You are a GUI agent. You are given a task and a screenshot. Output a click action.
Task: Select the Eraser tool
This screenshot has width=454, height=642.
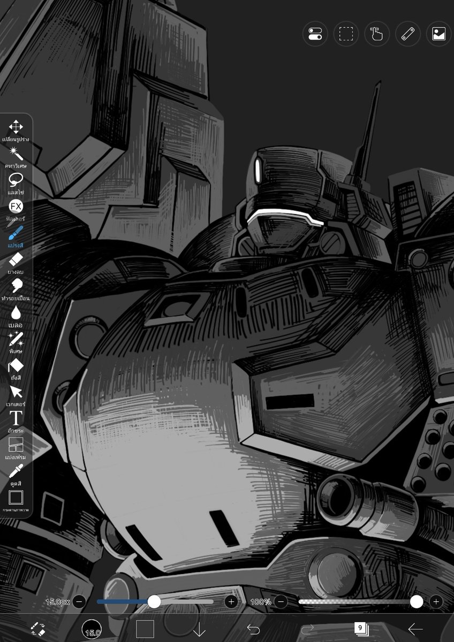[x=16, y=263]
